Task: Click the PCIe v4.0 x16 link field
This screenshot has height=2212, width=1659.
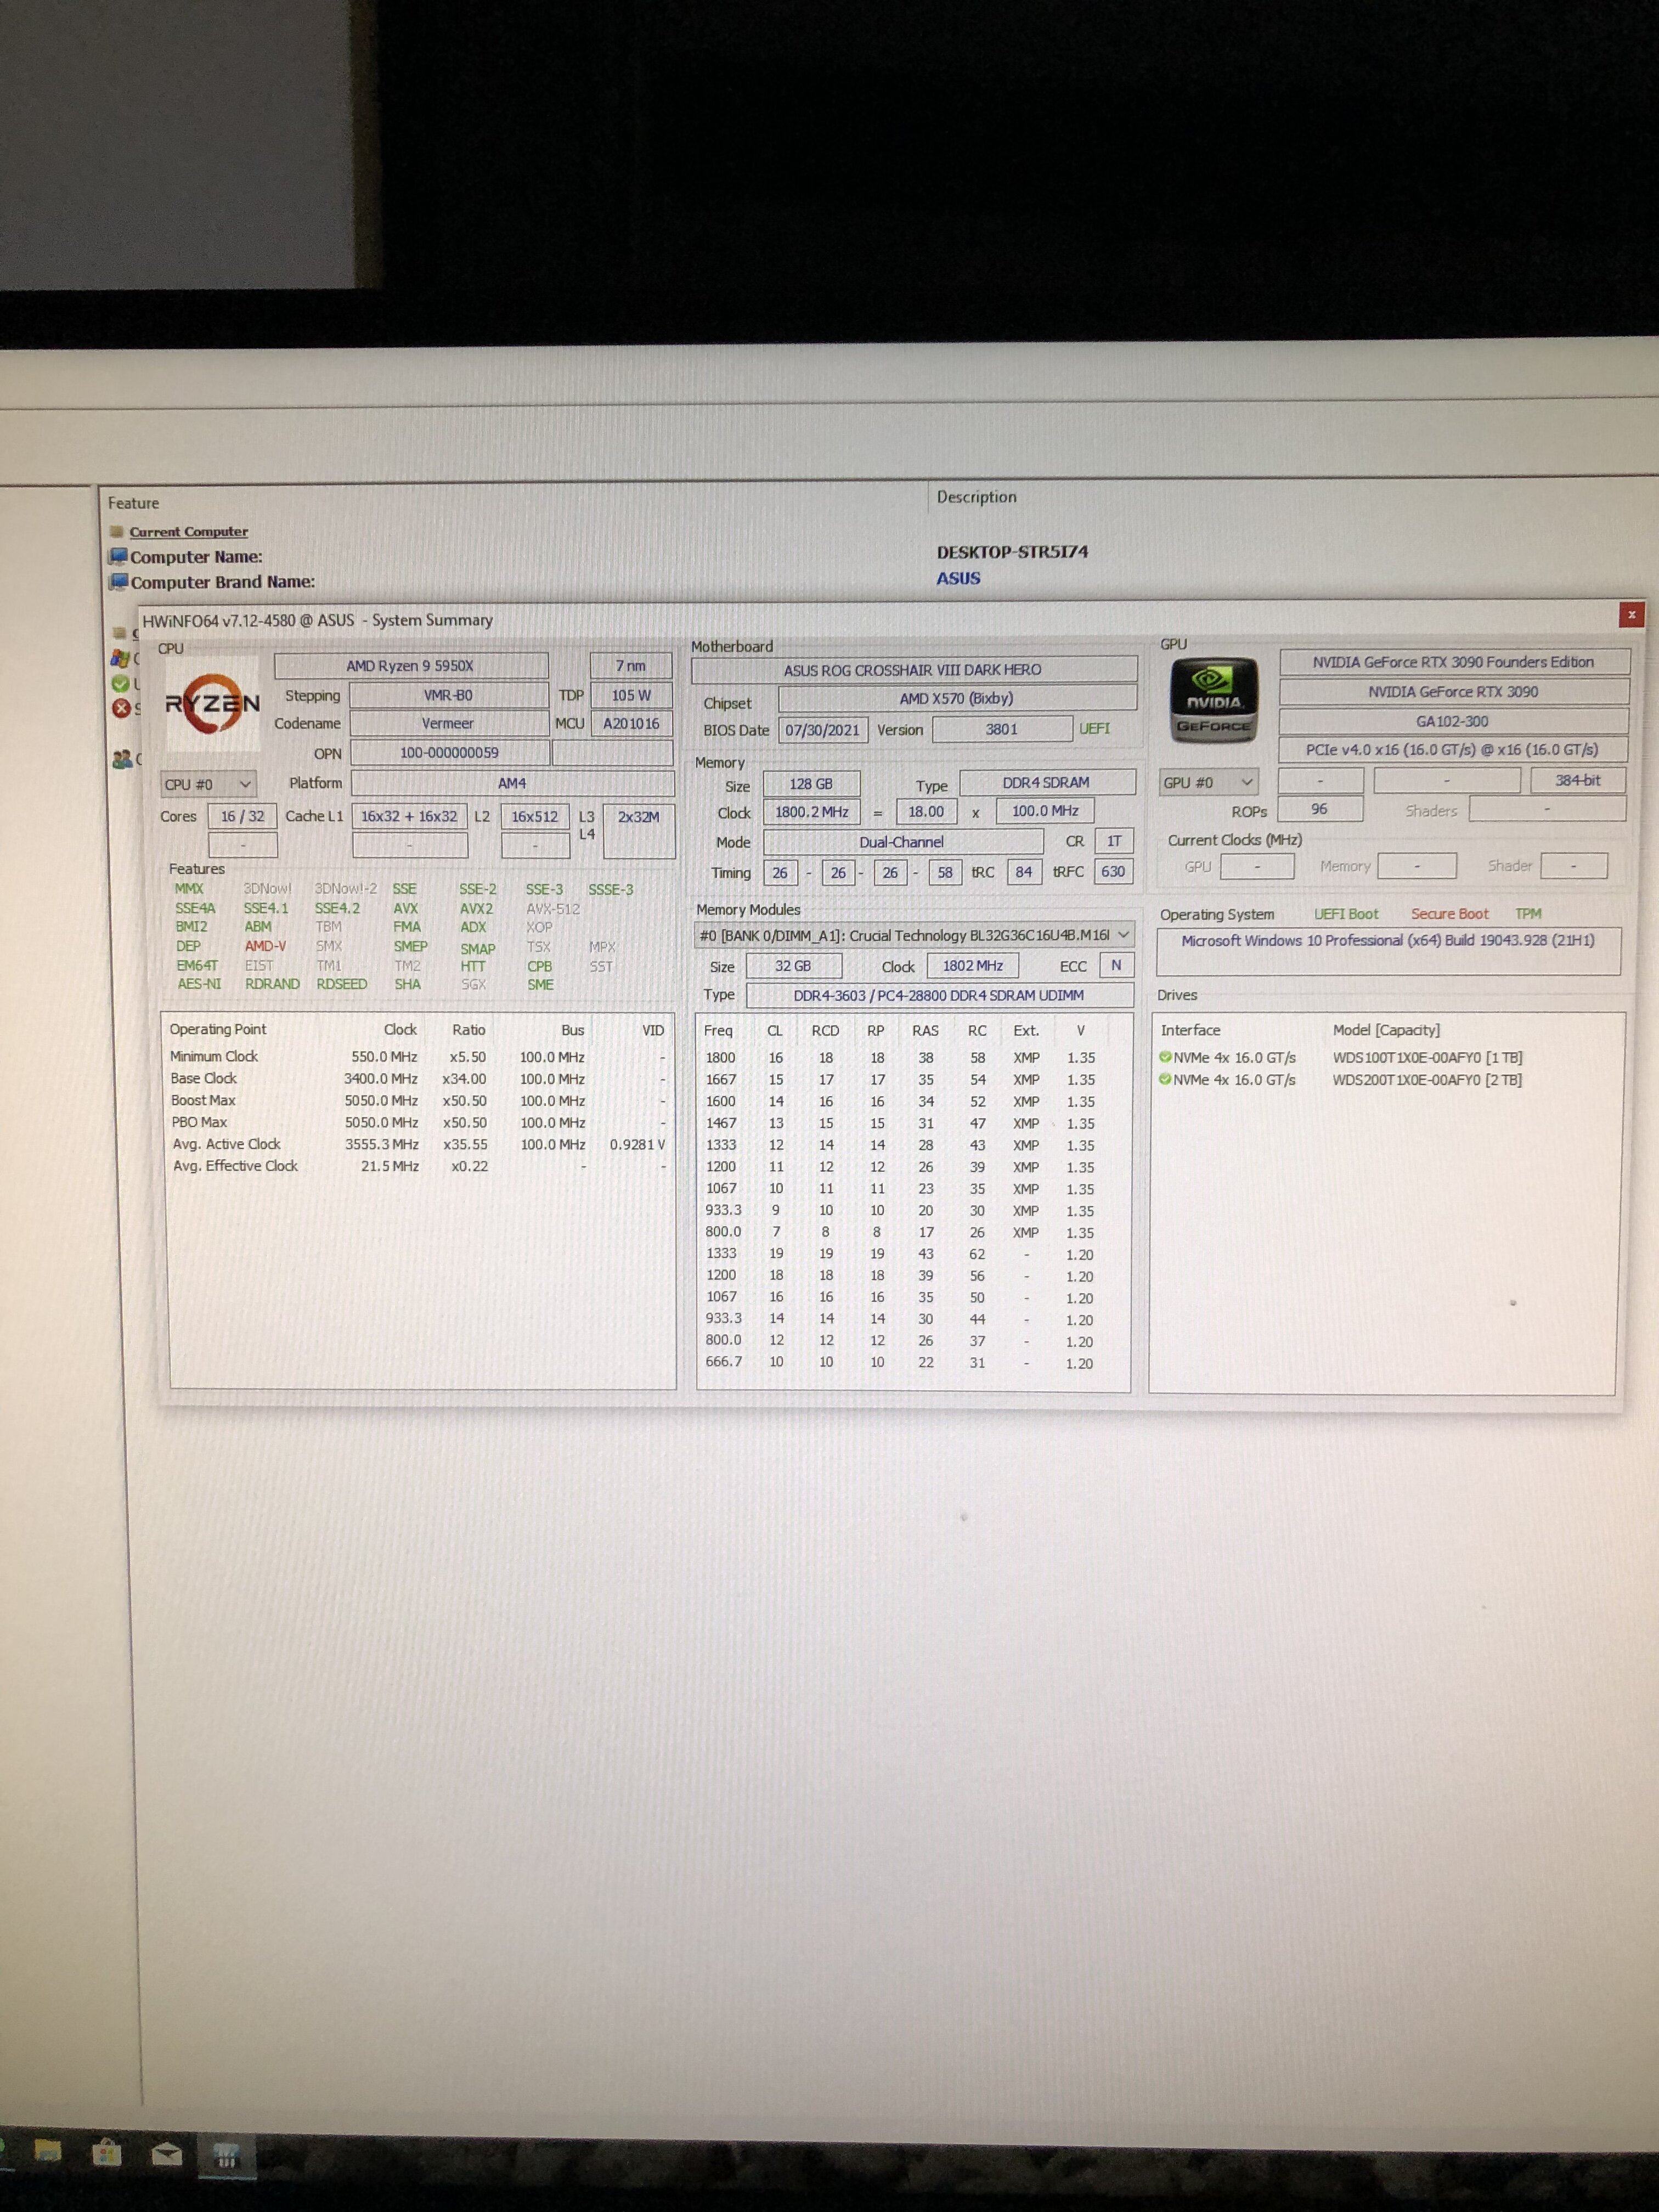Action: pyautogui.click(x=1452, y=750)
